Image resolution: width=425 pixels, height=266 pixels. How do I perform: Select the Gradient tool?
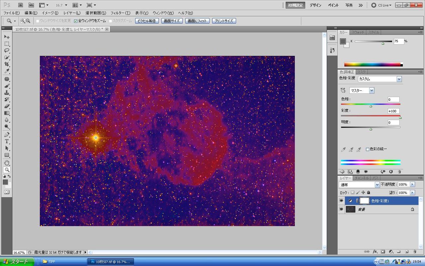7,113
